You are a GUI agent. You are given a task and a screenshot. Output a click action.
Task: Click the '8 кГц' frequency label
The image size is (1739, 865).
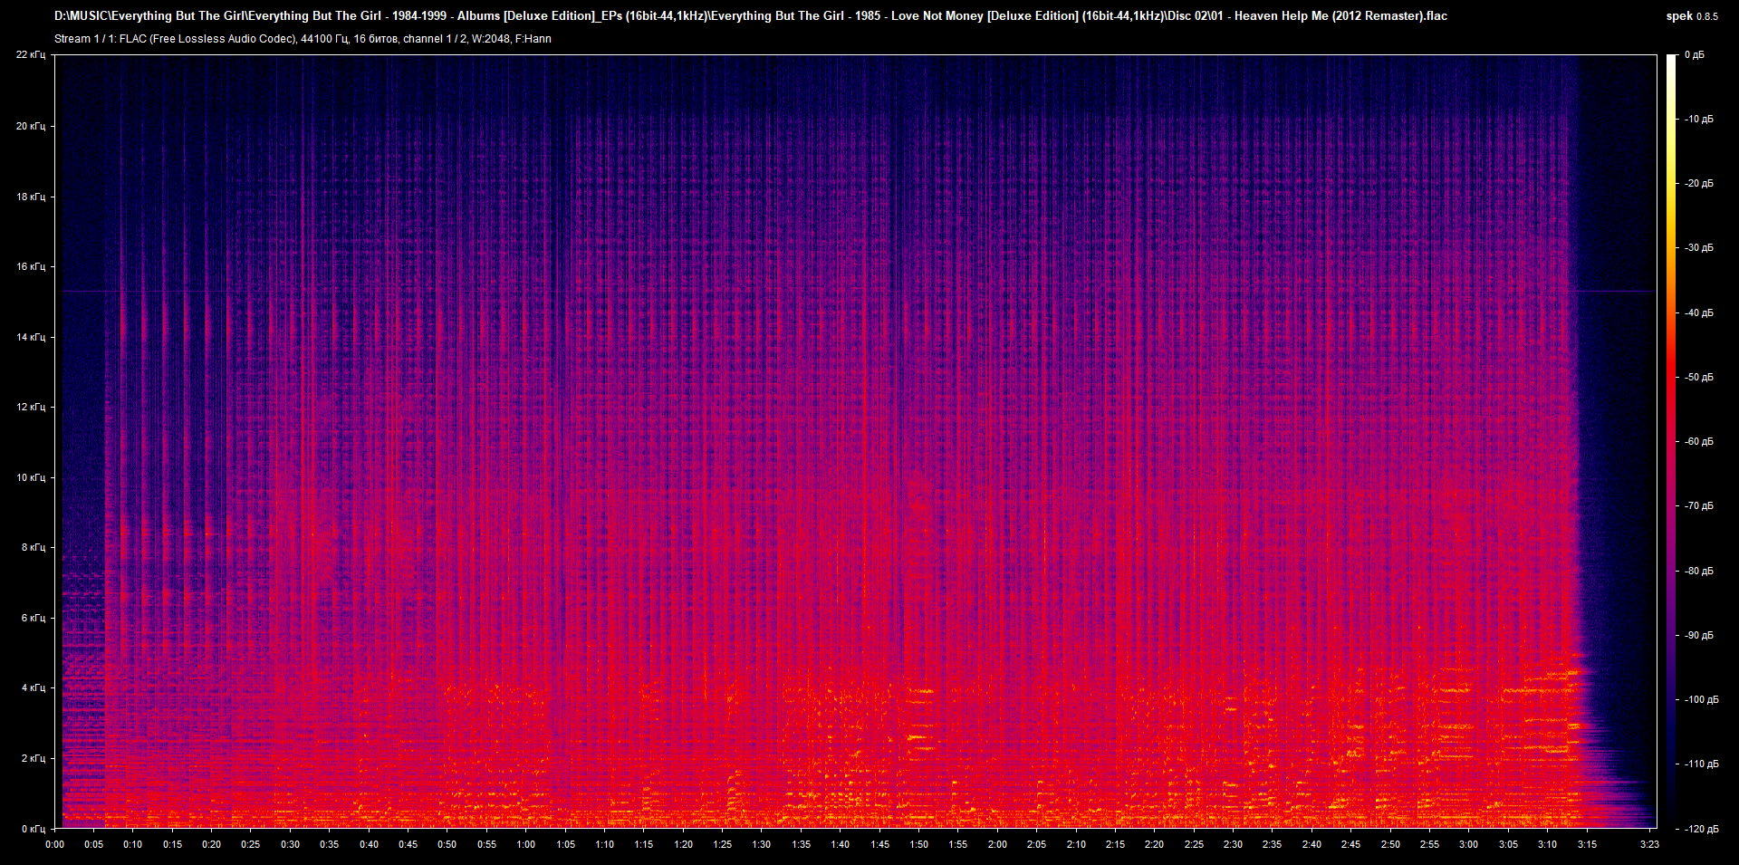(x=33, y=547)
